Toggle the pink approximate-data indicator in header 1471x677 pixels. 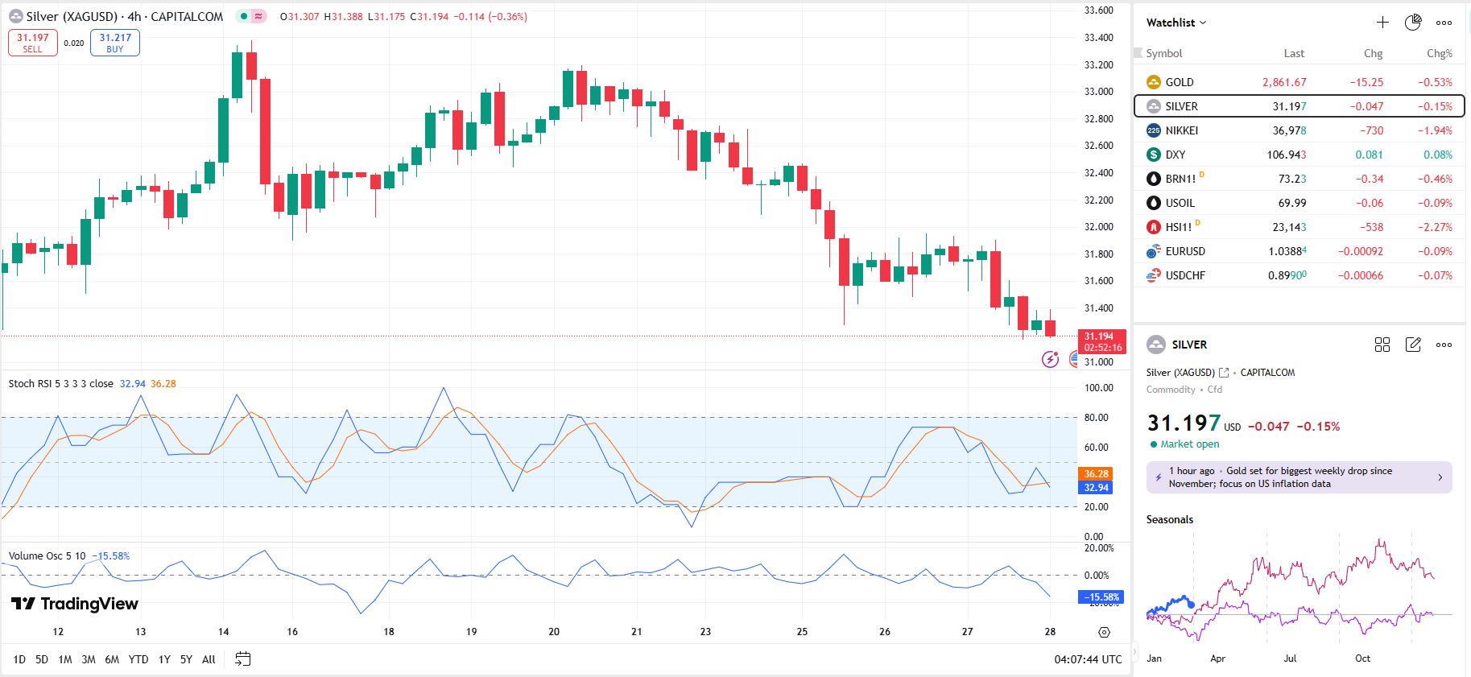(258, 16)
